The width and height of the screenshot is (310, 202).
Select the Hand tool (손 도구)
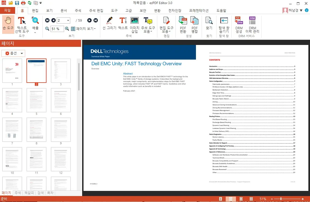[x=8, y=24]
